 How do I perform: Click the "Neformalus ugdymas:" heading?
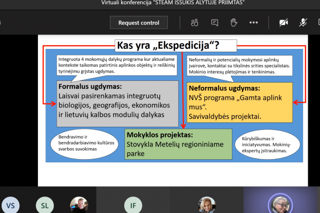225,88
